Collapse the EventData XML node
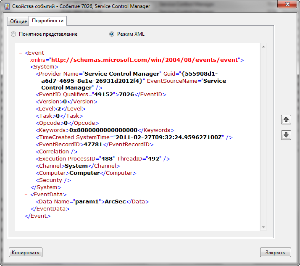This screenshot has height=266, width=300. pyautogui.click(x=26, y=195)
